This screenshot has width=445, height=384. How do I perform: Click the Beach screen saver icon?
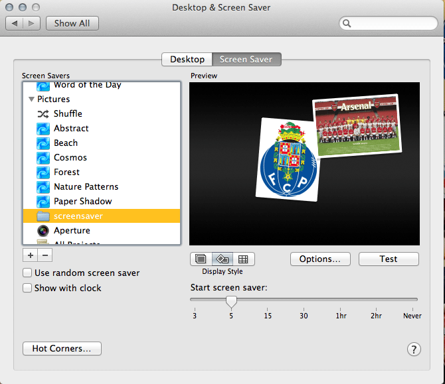click(43, 143)
